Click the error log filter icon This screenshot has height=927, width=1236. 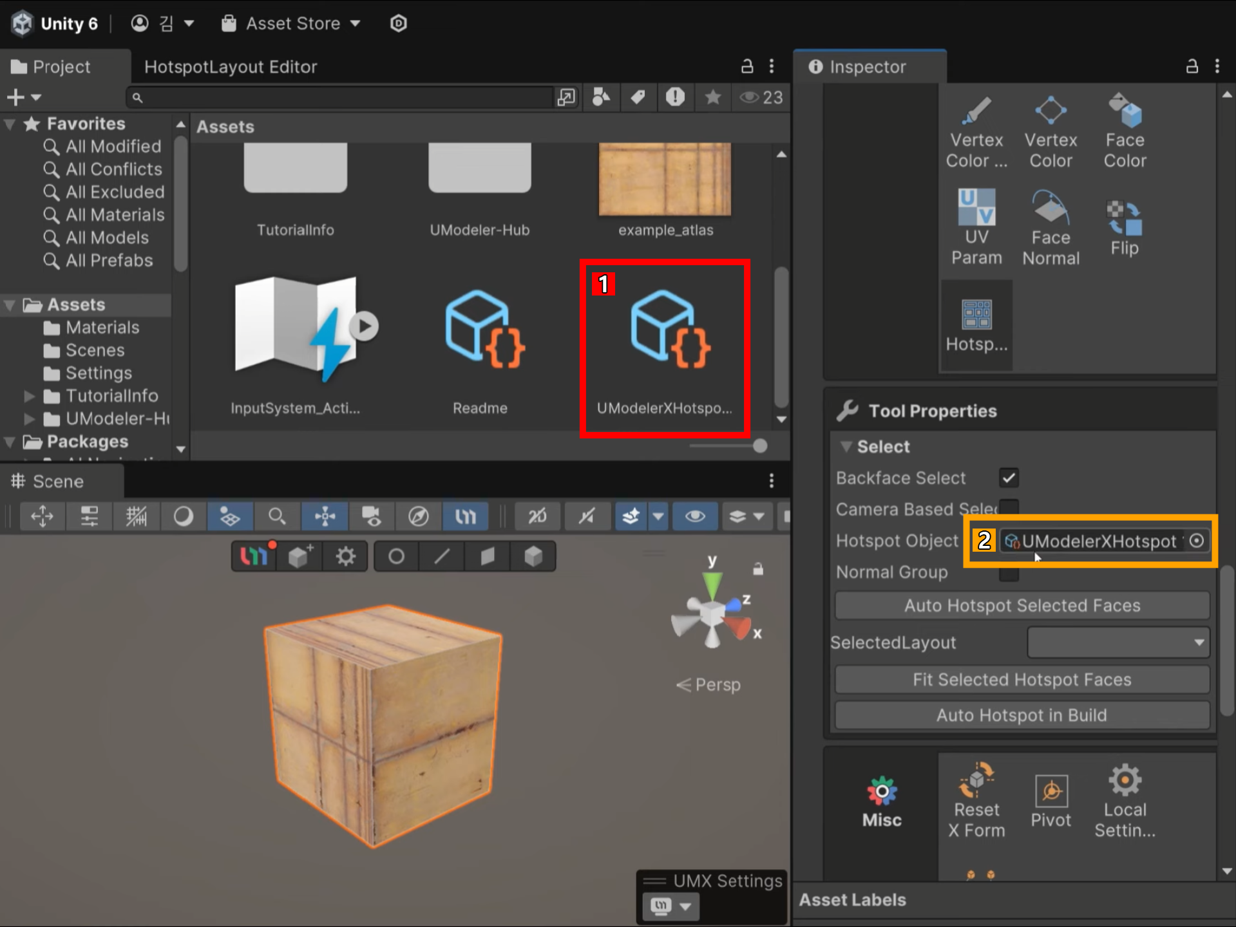[675, 97]
